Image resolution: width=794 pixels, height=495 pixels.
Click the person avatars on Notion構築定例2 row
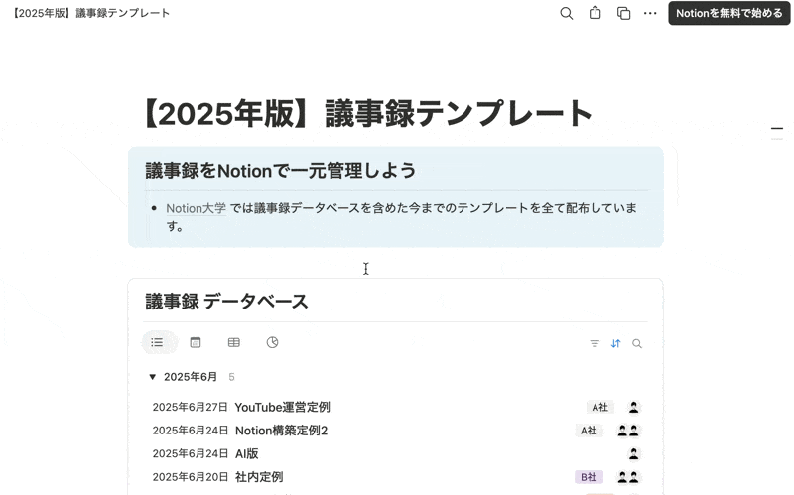tap(628, 431)
